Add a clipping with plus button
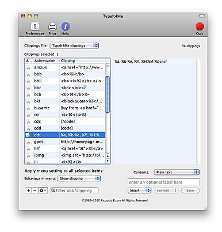Viewport: 222px width, 232px height. click(28, 191)
